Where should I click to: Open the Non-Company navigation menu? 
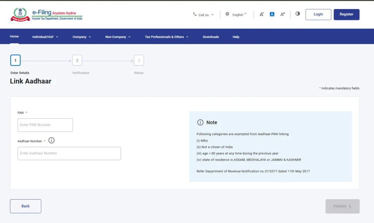coord(118,37)
